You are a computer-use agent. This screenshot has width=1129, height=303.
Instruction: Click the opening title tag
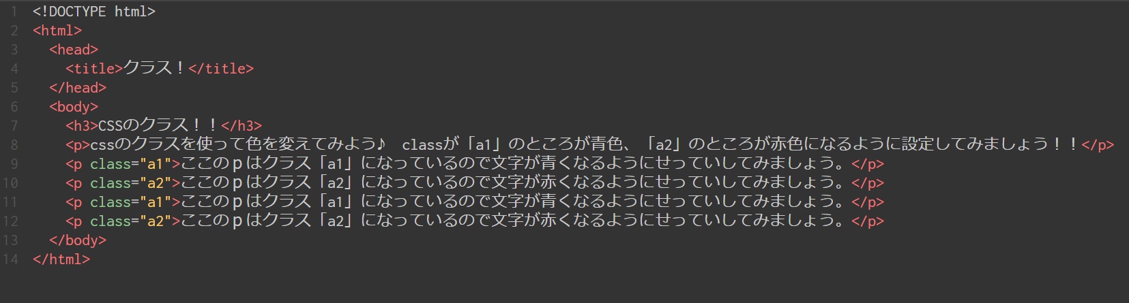94,69
